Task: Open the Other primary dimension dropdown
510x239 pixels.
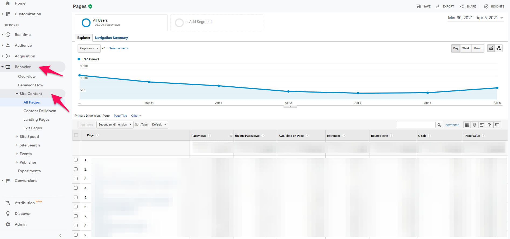Action: pos(136,116)
